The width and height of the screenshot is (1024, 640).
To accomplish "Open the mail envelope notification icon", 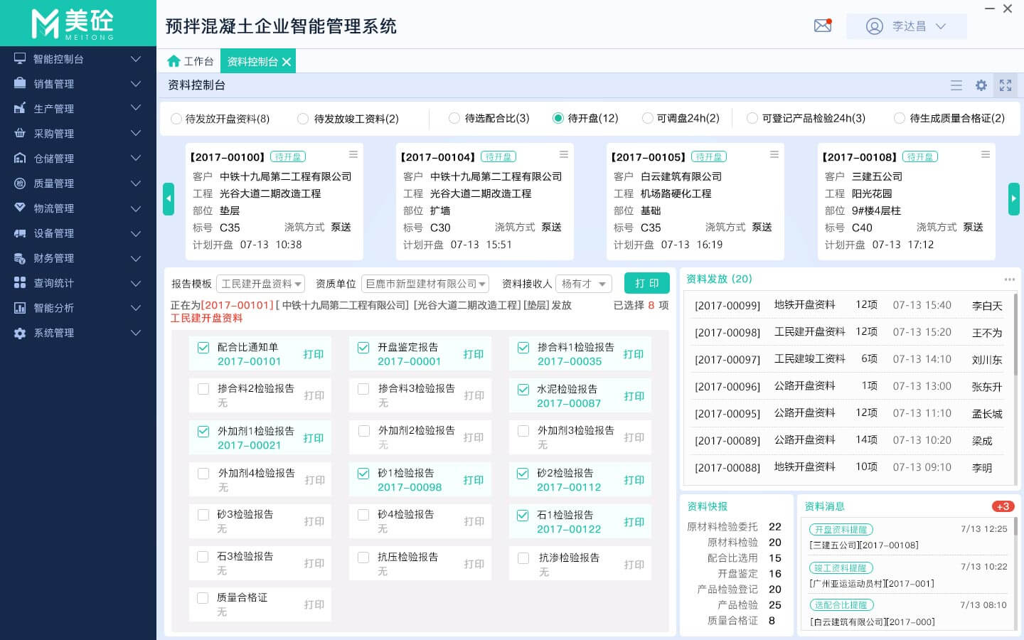I will coord(823,26).
